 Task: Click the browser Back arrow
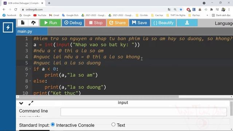4,9
